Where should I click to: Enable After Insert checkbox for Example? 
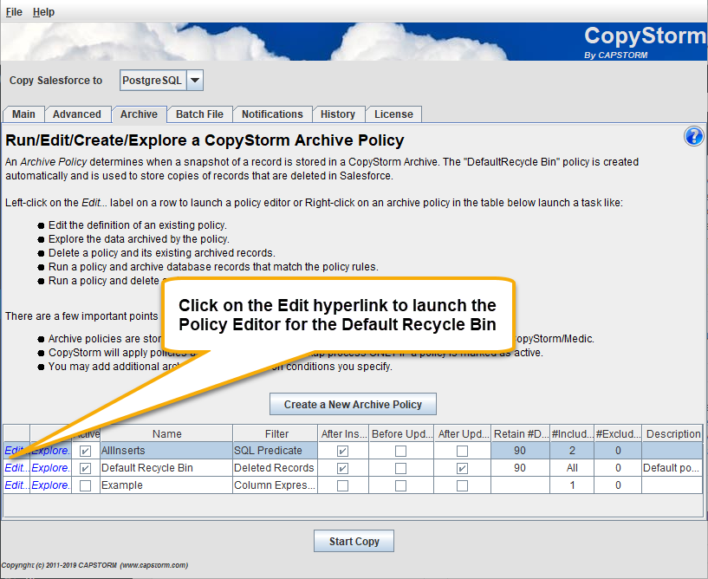point(342,485)
